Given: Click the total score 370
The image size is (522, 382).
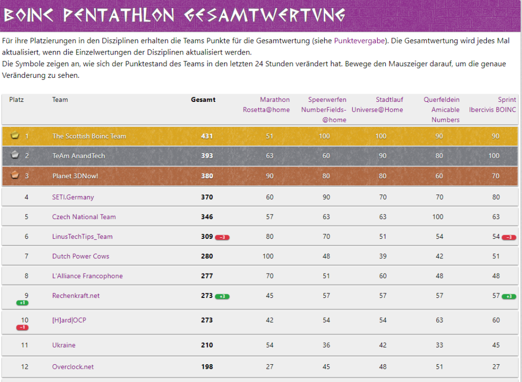Looking at the screenshot, I should (x=207, y=197).
